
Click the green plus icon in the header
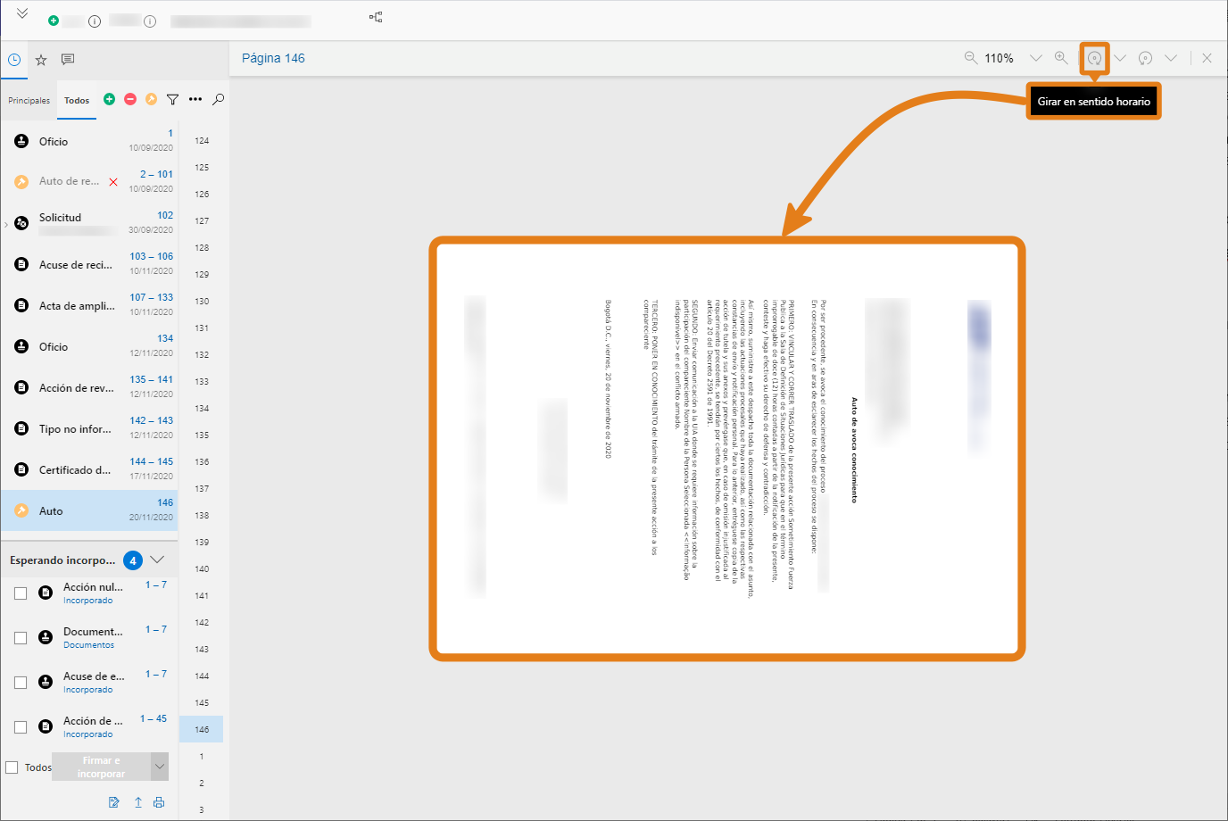[54, 21]
